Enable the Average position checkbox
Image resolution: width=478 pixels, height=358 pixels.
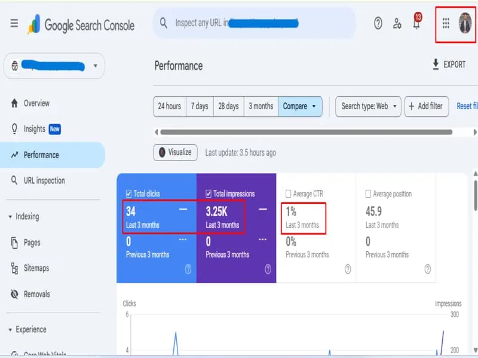click(x=368, y=193)
